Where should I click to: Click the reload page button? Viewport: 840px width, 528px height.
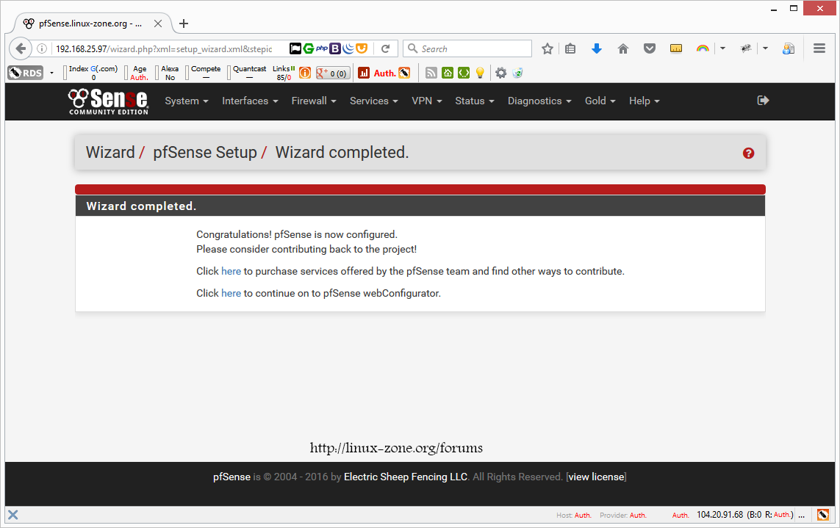pos(385,49)
